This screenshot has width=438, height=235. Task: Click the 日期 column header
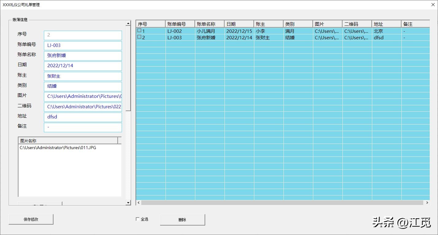[239, 24]
